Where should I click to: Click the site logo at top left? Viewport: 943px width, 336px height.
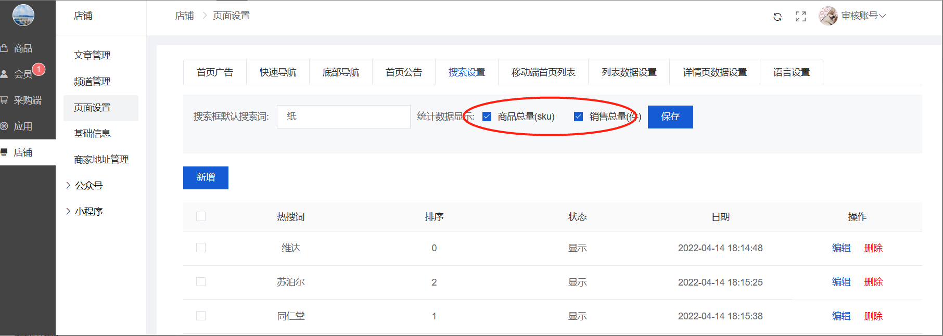coord(23,15)
